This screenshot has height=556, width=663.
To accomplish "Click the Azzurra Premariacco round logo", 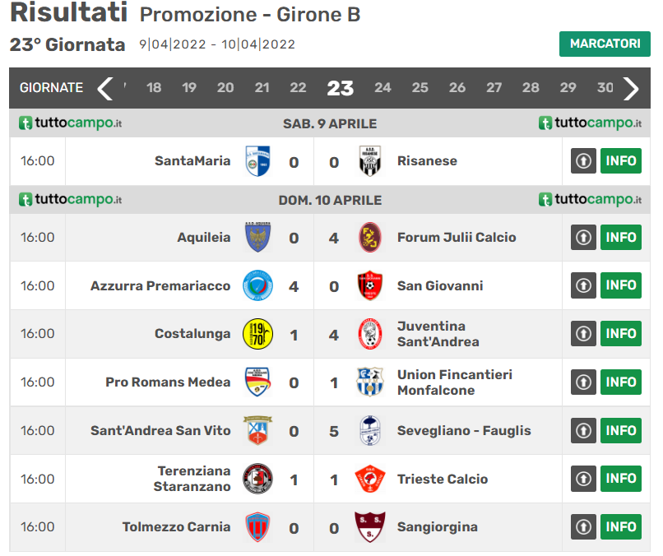I will [257, 286].
